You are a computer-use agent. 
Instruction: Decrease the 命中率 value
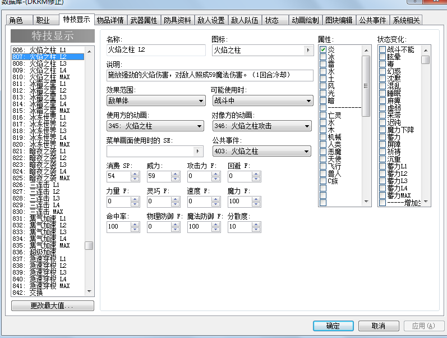pyautogui.click(x=135, y=229)
